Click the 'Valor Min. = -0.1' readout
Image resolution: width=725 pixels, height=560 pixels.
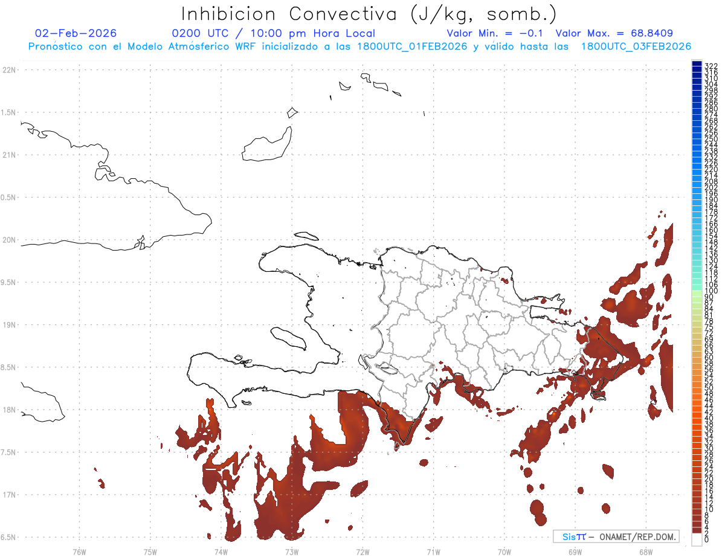coord(496,33)
